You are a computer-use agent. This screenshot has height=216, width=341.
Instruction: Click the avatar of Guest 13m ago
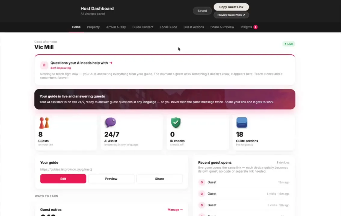point(201,182)
